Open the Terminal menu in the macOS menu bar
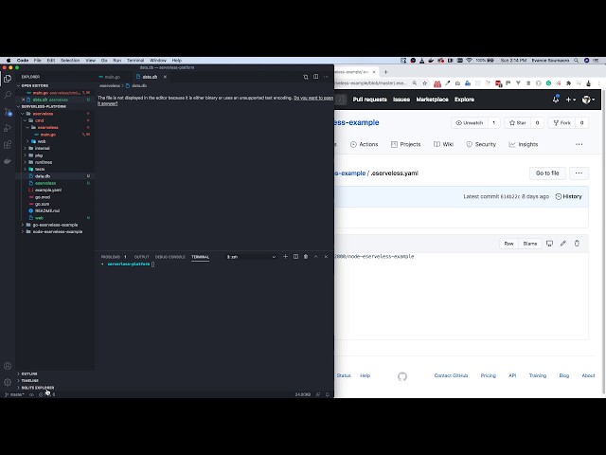The width and height of the screenshot is (606, 455). [135, 61]
